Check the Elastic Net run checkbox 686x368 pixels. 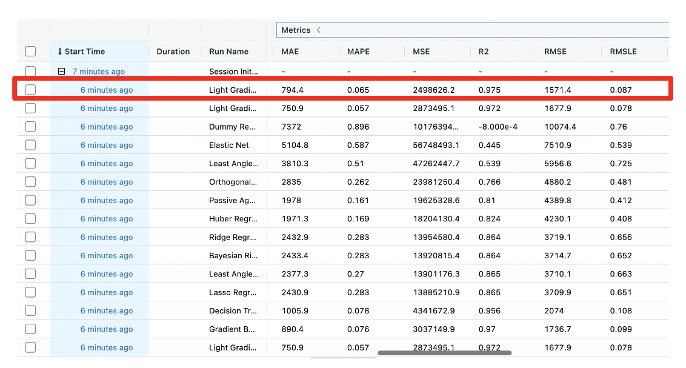coord(31,145)
